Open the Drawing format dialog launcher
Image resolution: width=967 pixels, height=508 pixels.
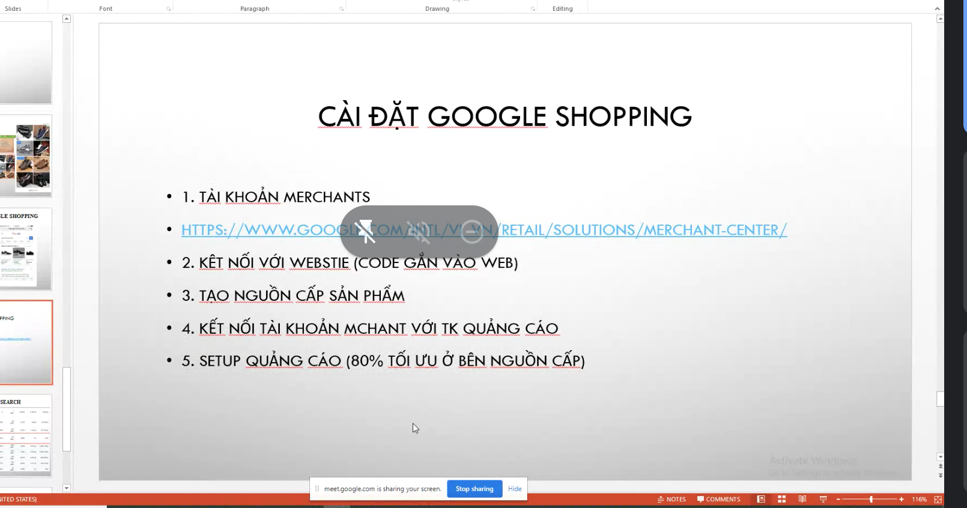click(533, 9)
